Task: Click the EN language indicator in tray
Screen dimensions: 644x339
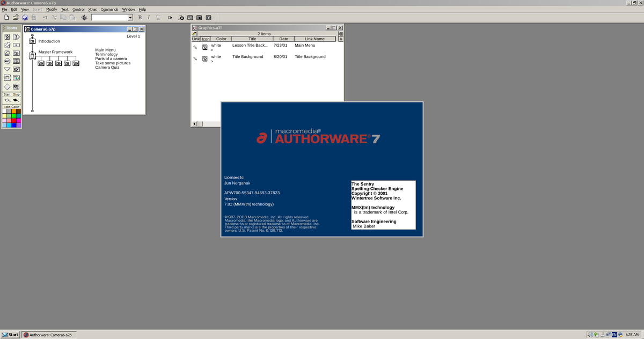Action: pos(614,335)
